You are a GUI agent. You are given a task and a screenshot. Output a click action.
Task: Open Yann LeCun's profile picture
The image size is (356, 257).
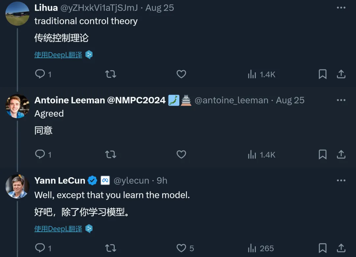point(17,186)
